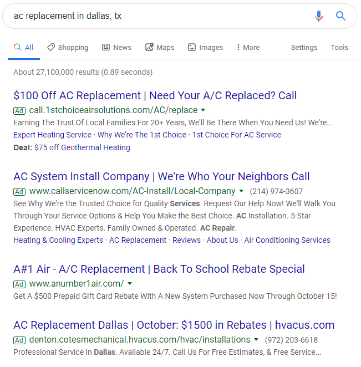Click the blue magnifying glass search button
This screenshot has height=367, width=361.
(341, 16)
